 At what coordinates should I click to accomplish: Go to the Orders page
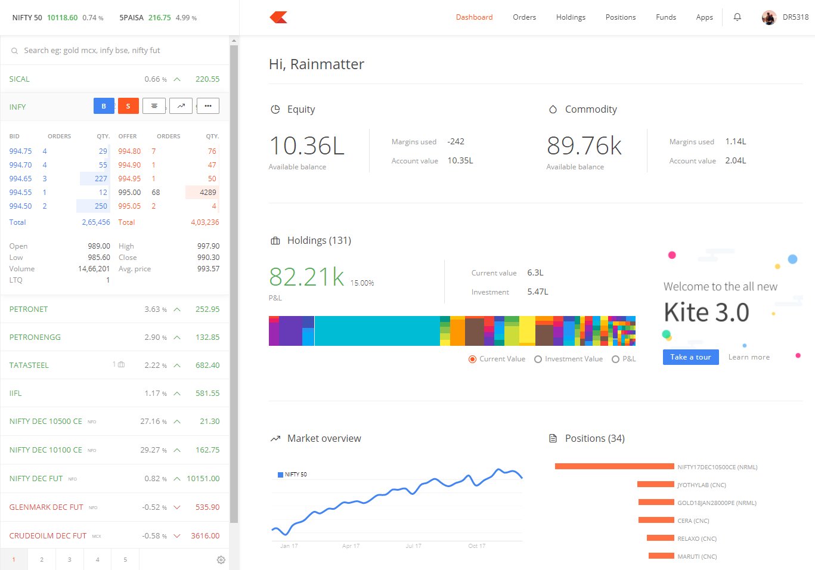[x=524, y=17]
